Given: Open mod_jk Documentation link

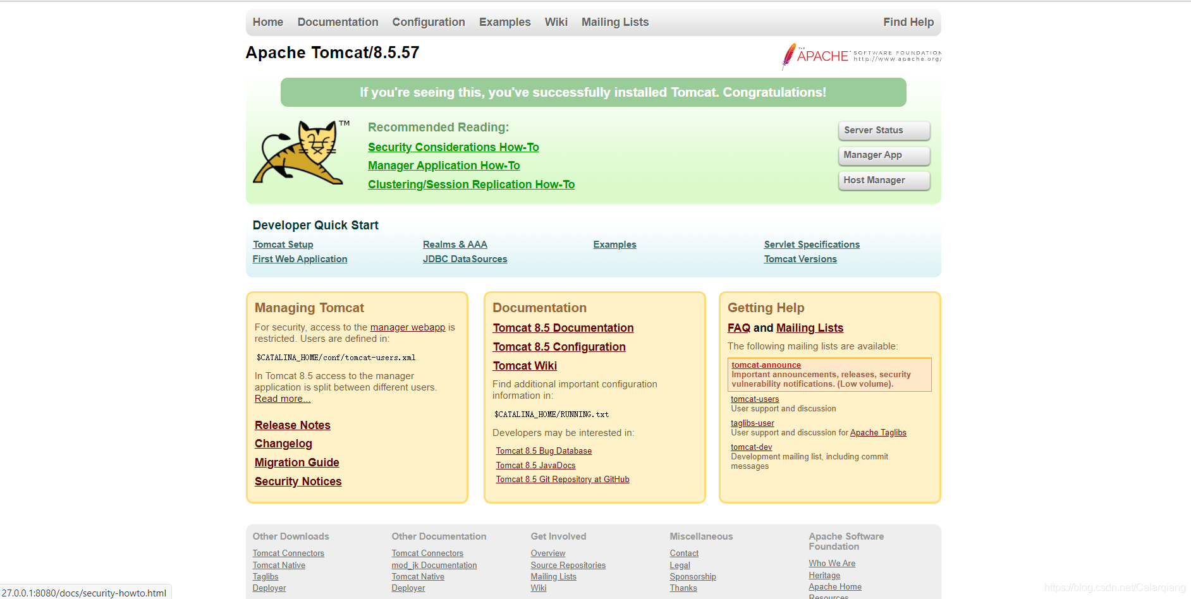Looking at the screenshot, I should pyautogui.click(x=434, y=566).
